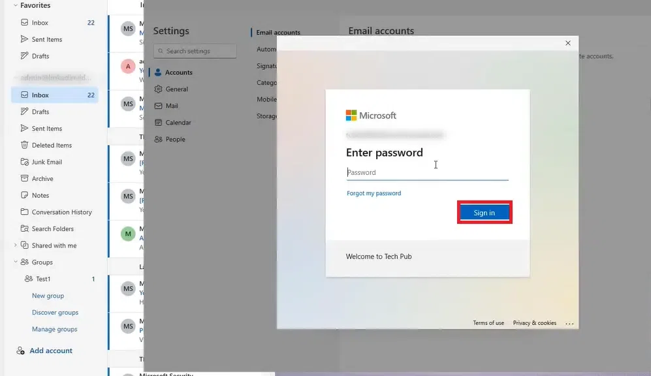Image resolution: width=651 pixels, height=376 pixels.
Task: Click the Deleted Items trash icon
Action: tap(25, 145)
